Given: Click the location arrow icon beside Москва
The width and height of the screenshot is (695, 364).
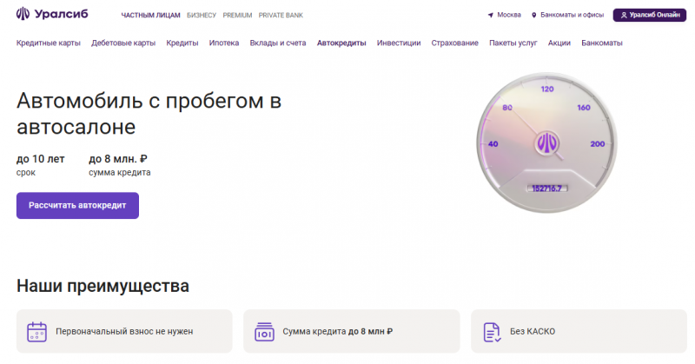Looking at the screenshot, I should (x=491, y=15).
